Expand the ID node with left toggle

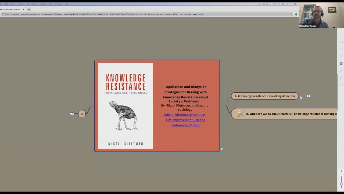[72, 114]
